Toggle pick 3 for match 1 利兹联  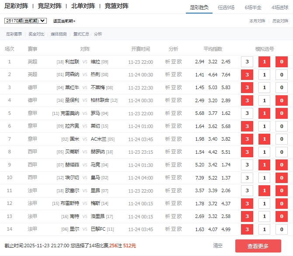tap(247, 62)
